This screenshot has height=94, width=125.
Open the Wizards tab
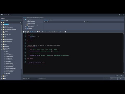(x=42, y=18)
